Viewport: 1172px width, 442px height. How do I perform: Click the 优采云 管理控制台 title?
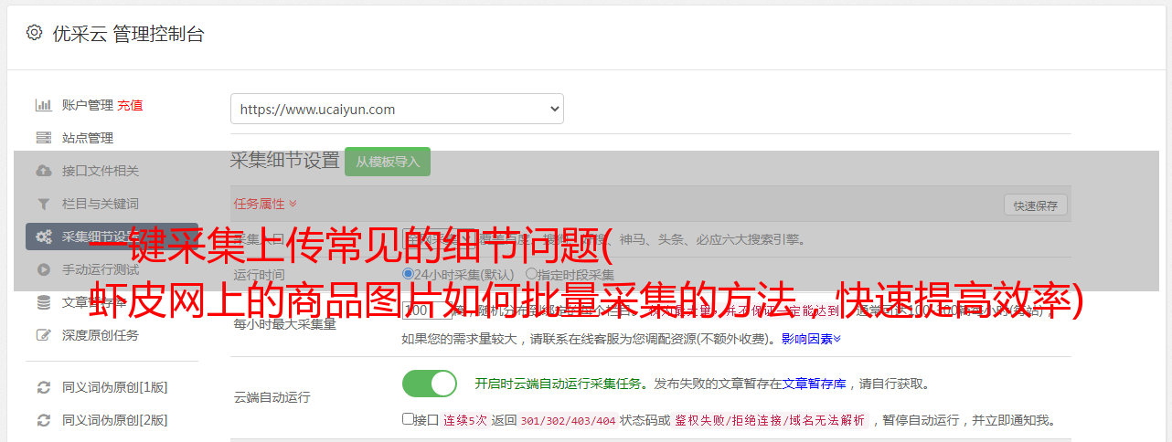click(128, 34)
